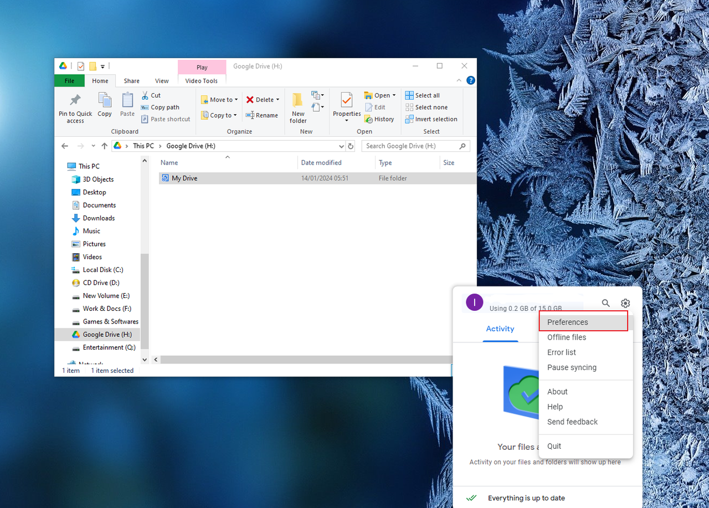The image size is (709, 508).
Task: Click Select all on the ribbon
Action: pos(423,95)
